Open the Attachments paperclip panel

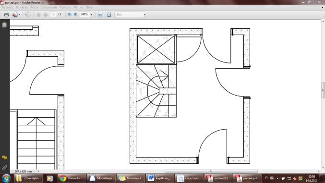click(x=4, y=168)
